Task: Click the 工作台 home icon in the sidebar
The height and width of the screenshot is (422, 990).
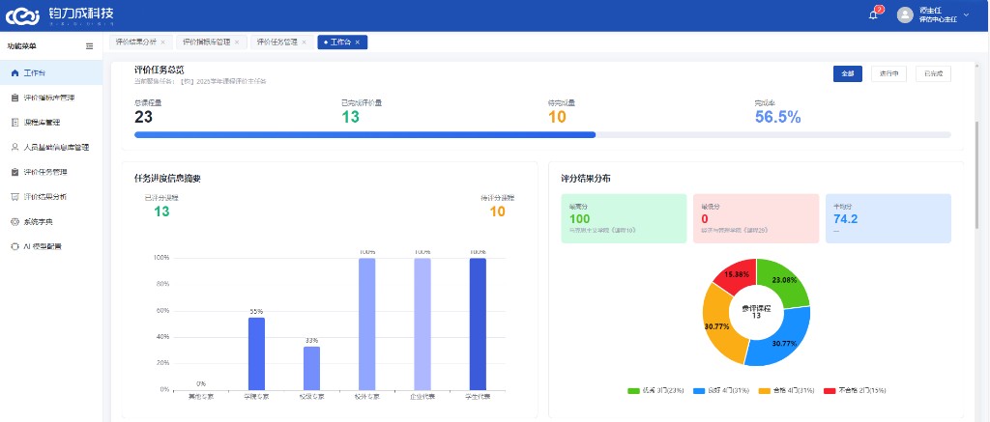Action: tap(15, 73)
